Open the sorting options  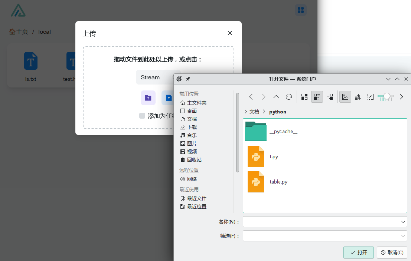[x=358, y=97]
